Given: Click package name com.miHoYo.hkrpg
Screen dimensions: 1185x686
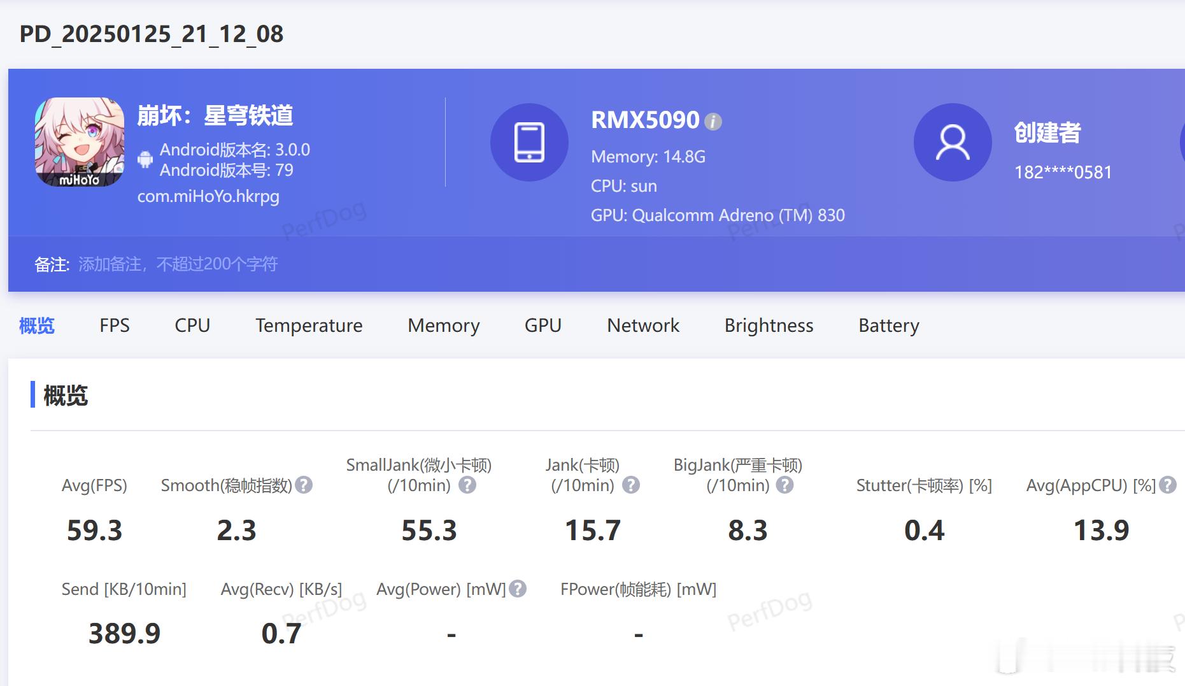Looking at the screenshot, I should click(208, 196).
